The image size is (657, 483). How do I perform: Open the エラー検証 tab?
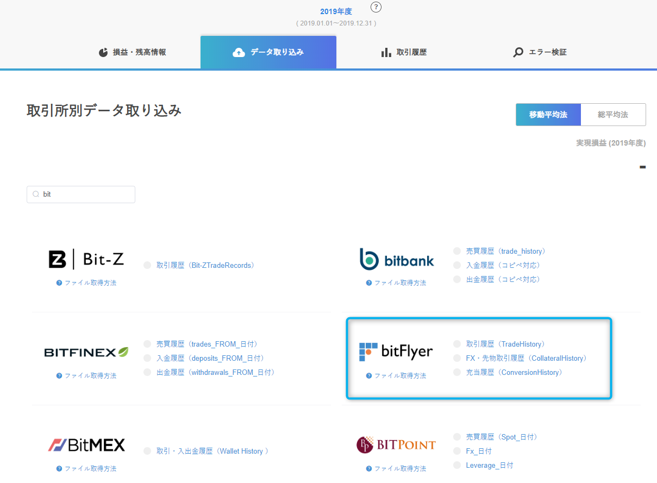point(540,52)
